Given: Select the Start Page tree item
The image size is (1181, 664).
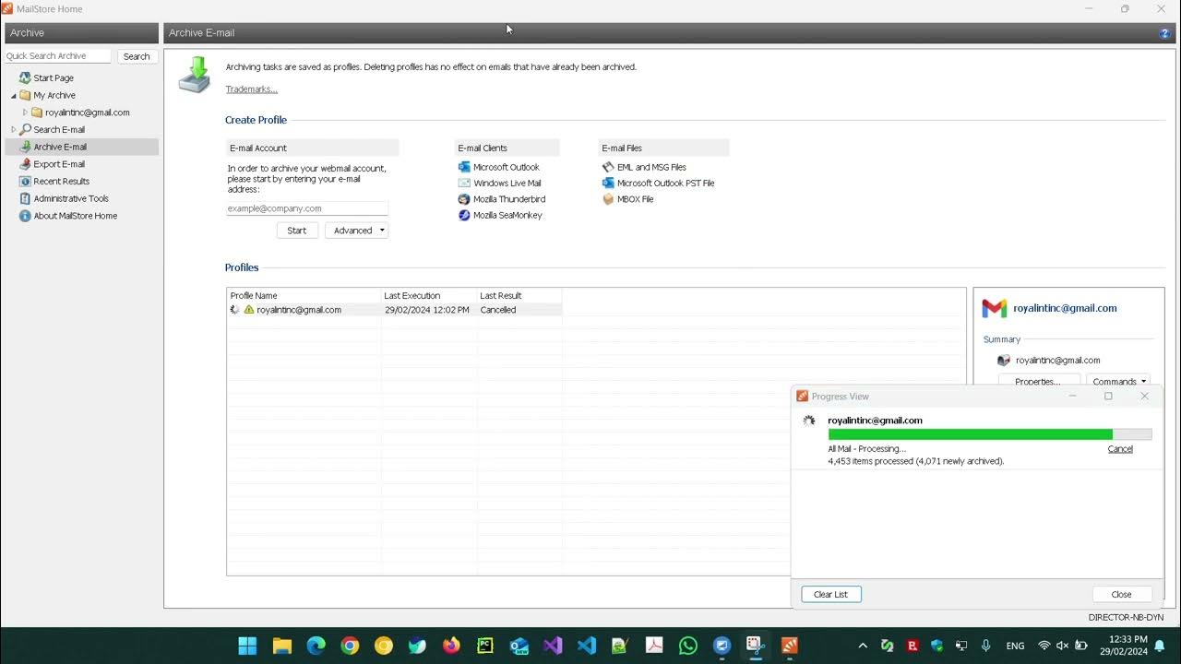Looking at the screenshot, I should point(54,78).
